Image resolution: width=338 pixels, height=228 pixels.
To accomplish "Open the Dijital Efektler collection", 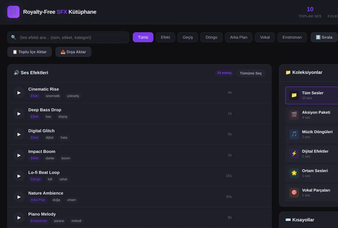I will point(312,153).
